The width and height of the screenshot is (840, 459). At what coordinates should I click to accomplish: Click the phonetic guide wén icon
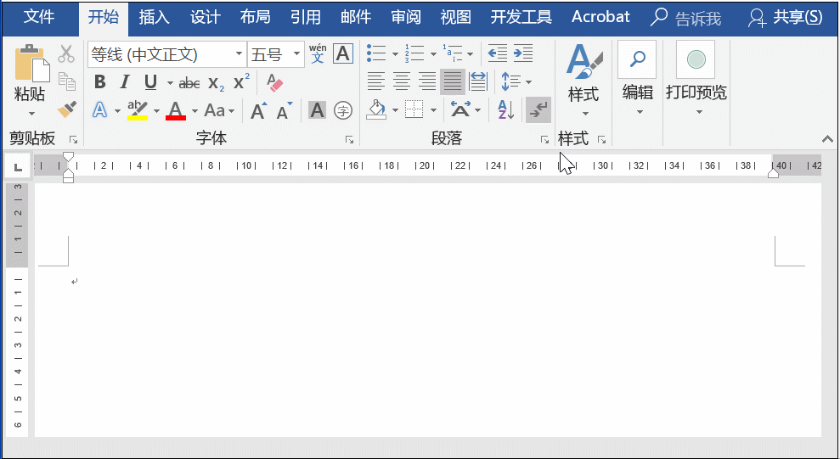[x=318, y=54]
